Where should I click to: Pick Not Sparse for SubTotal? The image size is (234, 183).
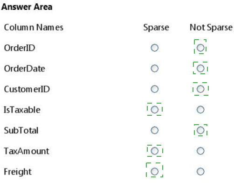tap(200, 130)
